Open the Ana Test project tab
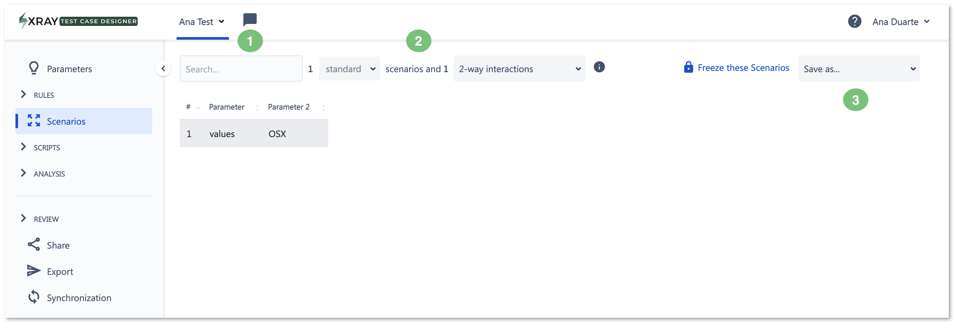Screen dimensions: 957x326 click(x=202, y=22)
